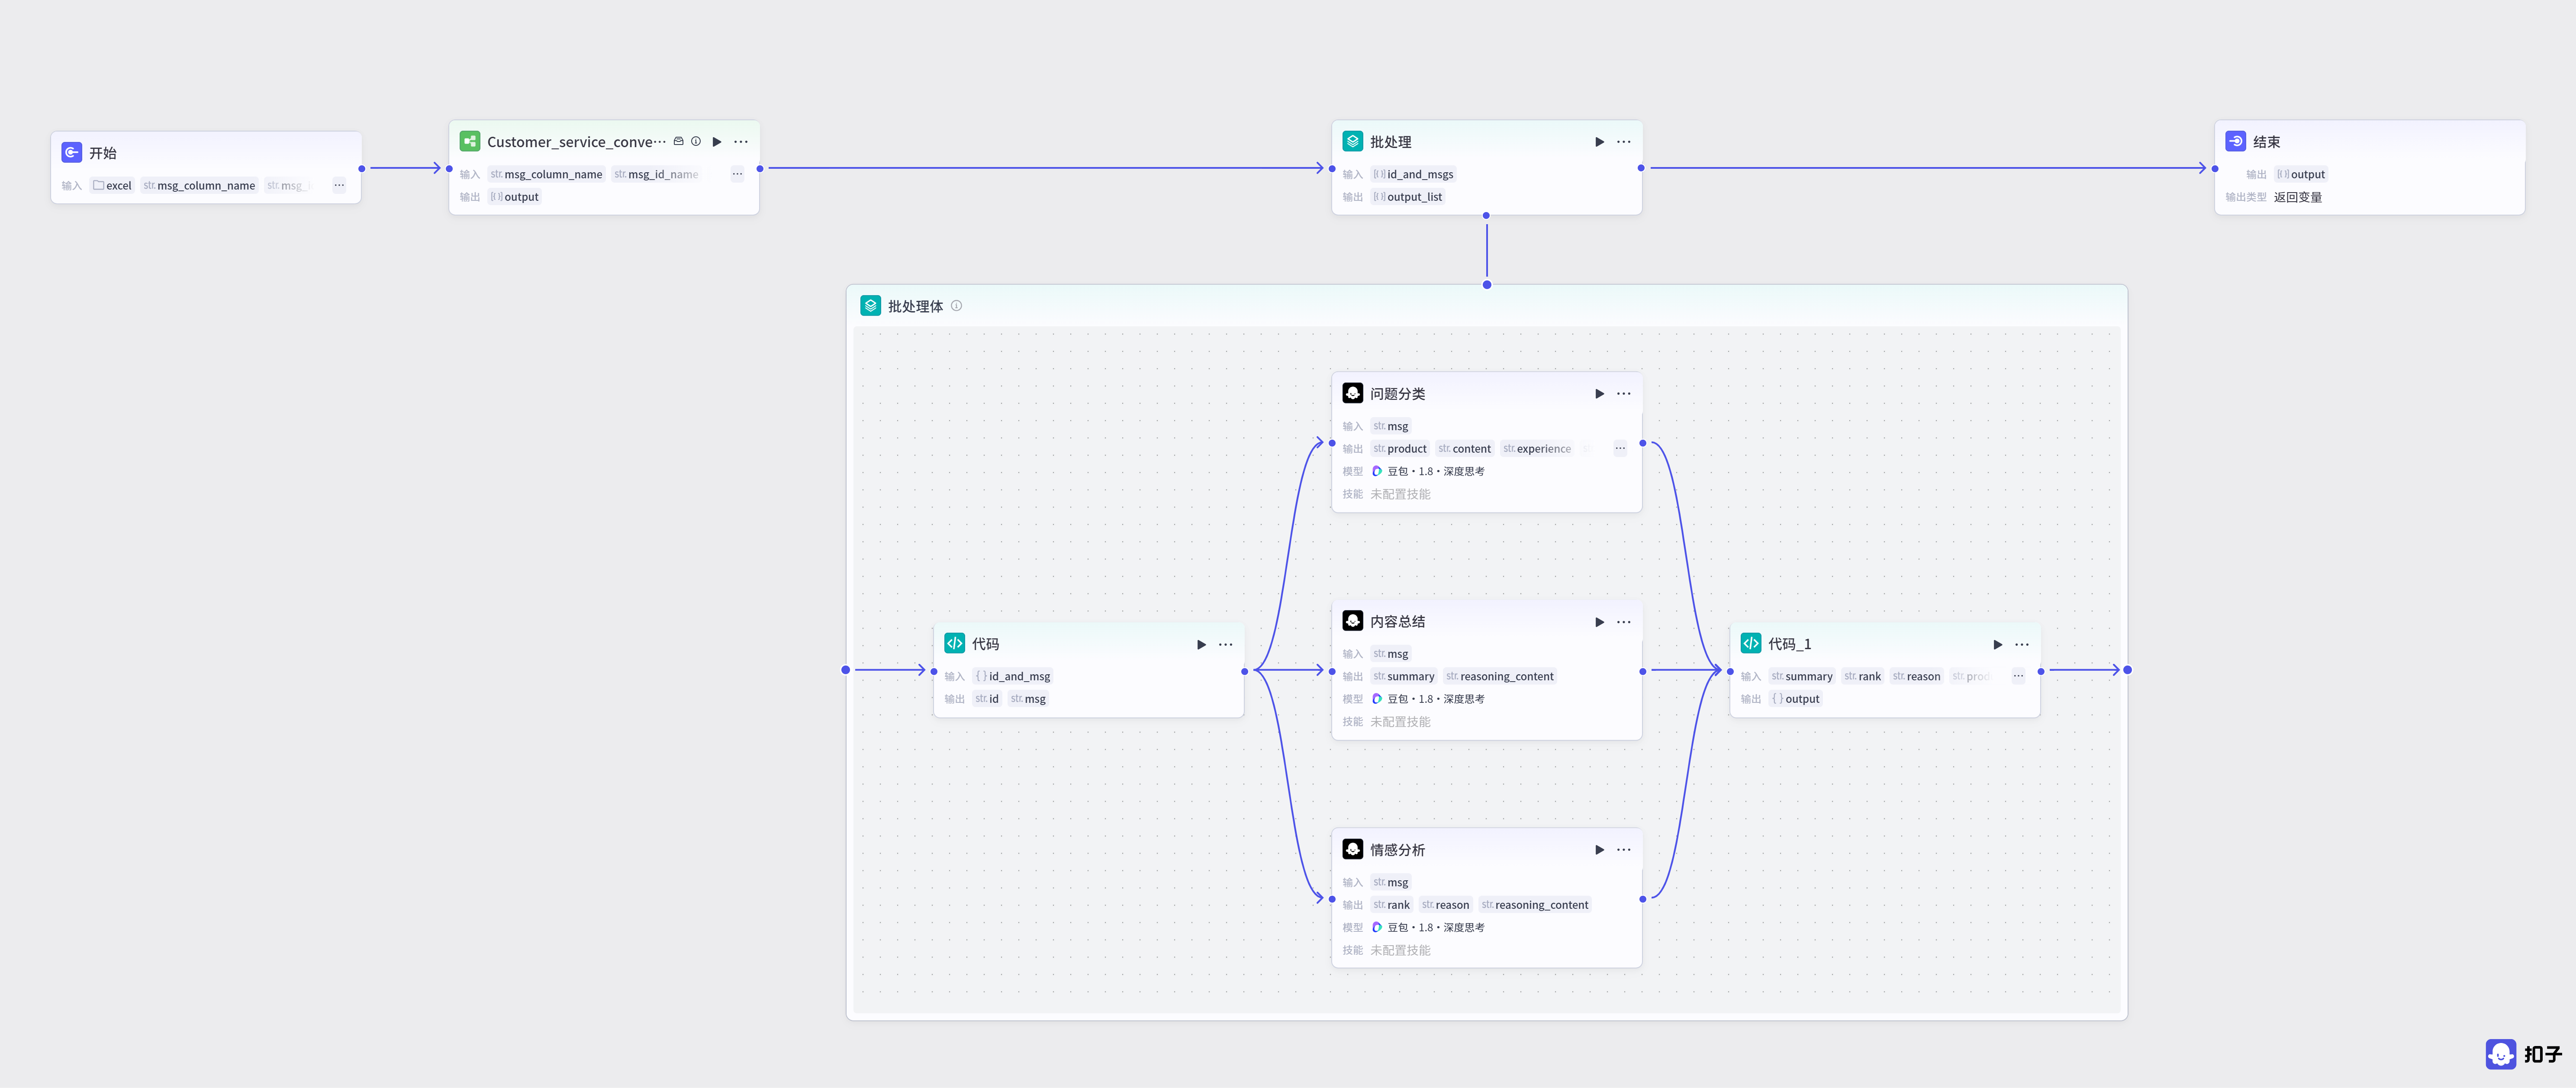The width and height of the screenshot is (2576, 1088).
Task: Click the 问题分类 LLM node icon
Action: pos(1353,393)
